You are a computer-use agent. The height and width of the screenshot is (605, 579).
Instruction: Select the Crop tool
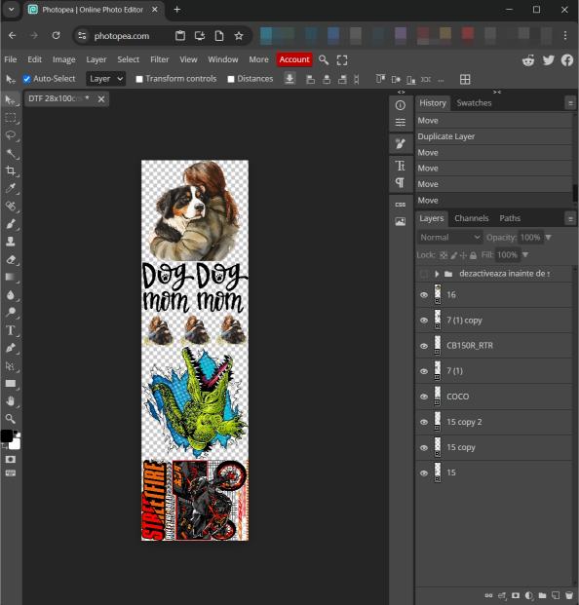pos(11,170)
